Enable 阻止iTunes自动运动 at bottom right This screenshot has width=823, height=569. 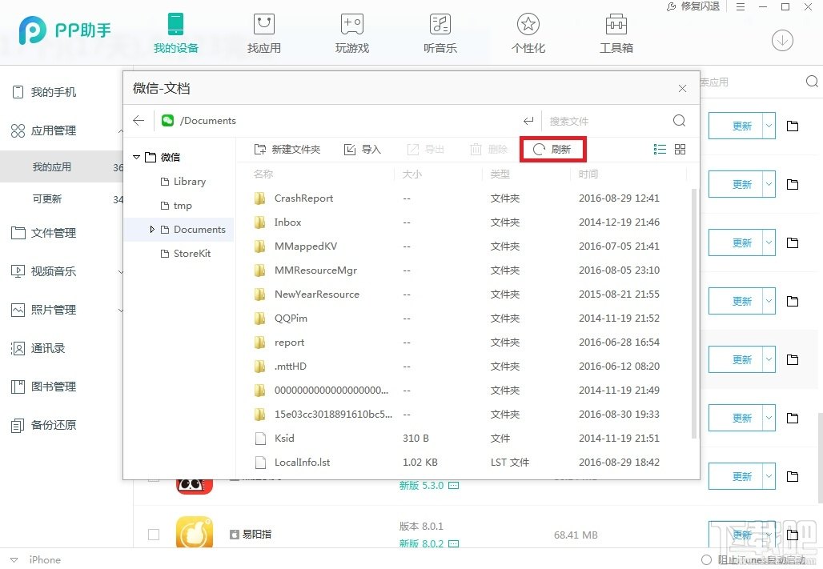pos(706,560)
